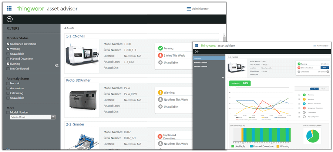The image size is (333, 152).
Task: Click the Warning legend icon in chart panel
Action: point(304,99)
